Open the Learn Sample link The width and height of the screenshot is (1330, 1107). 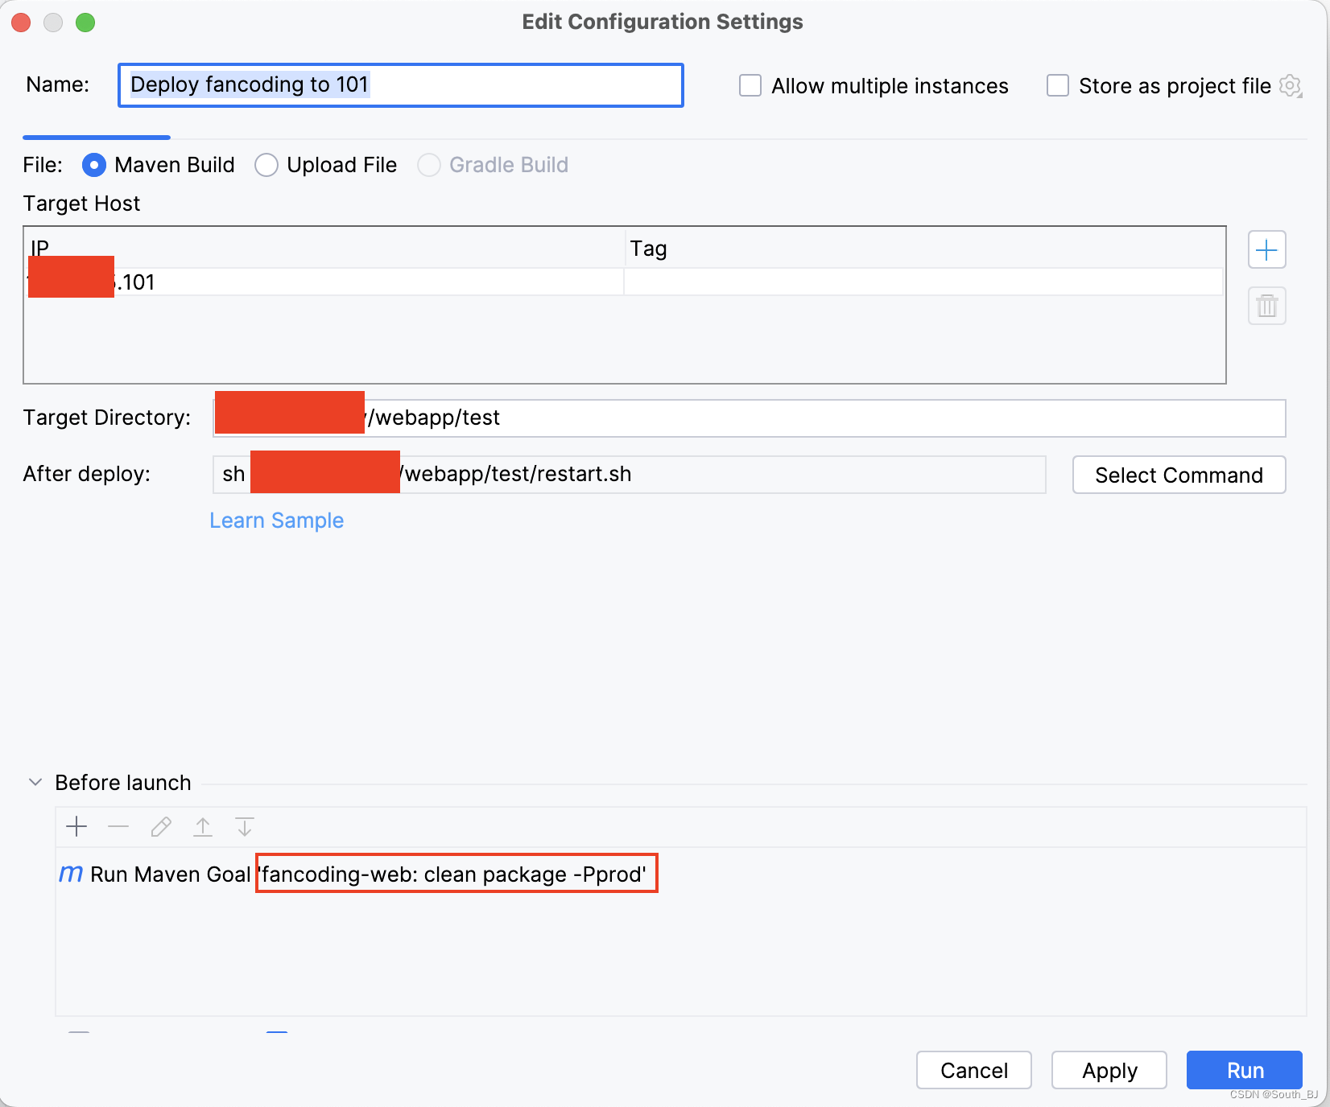[276, 521]
